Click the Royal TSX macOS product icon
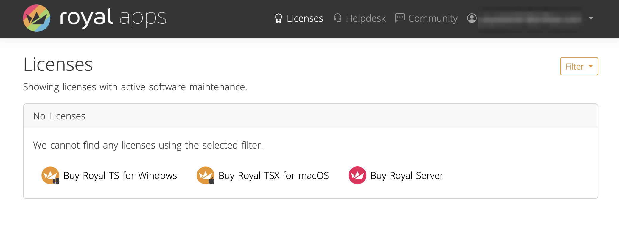 [206, 175]
